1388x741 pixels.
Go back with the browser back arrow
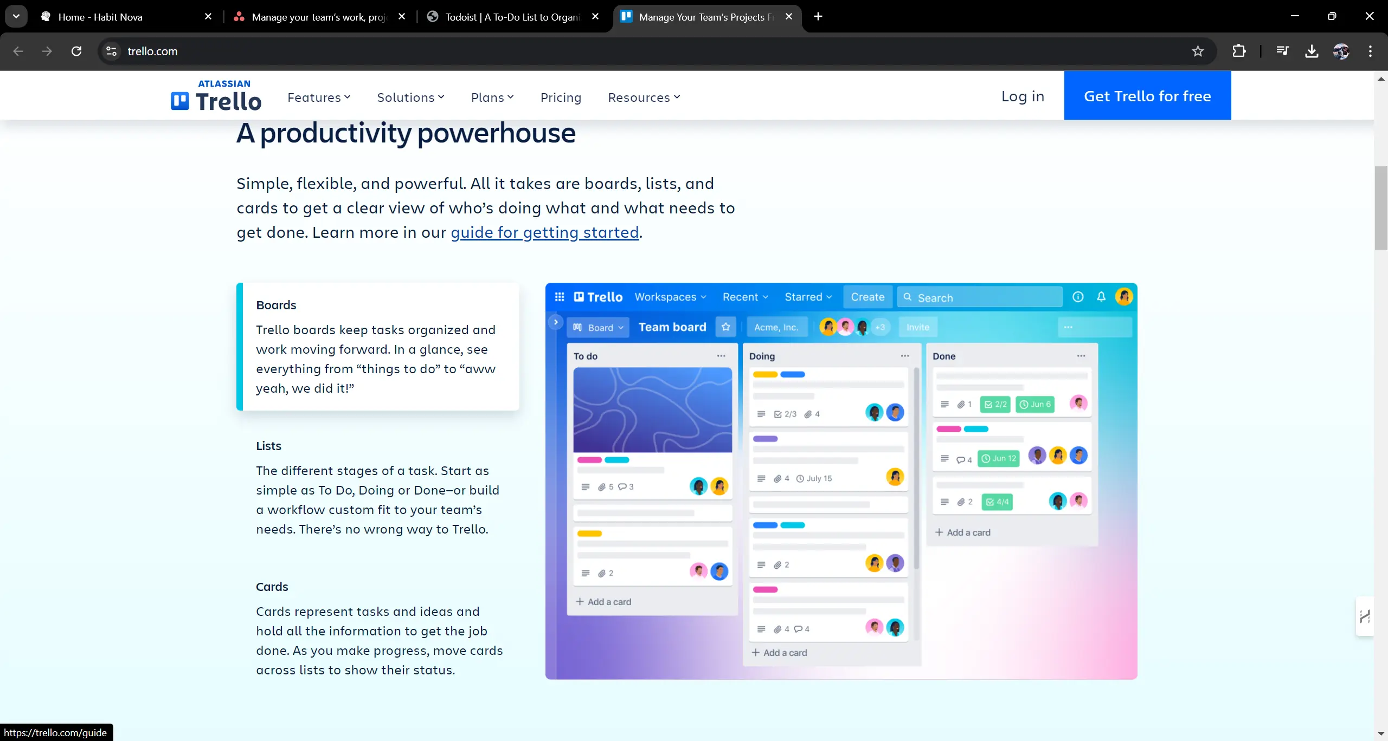coord(18,51)
